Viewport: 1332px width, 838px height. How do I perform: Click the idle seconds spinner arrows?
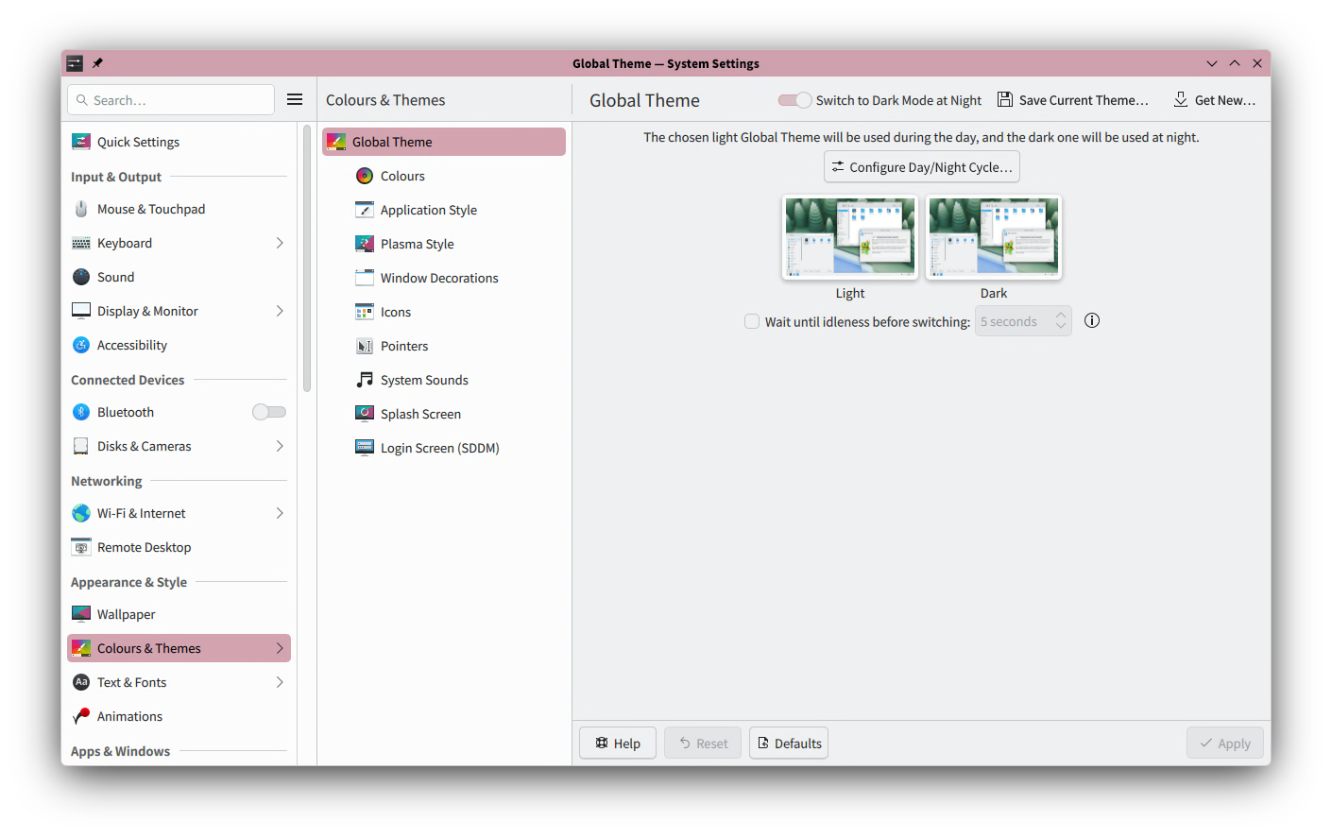click(x=1061, y=321)
